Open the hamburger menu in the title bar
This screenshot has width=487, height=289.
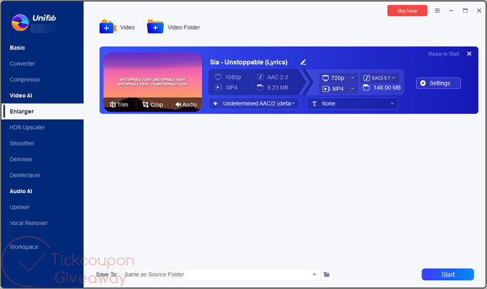[x=437, y=11]
